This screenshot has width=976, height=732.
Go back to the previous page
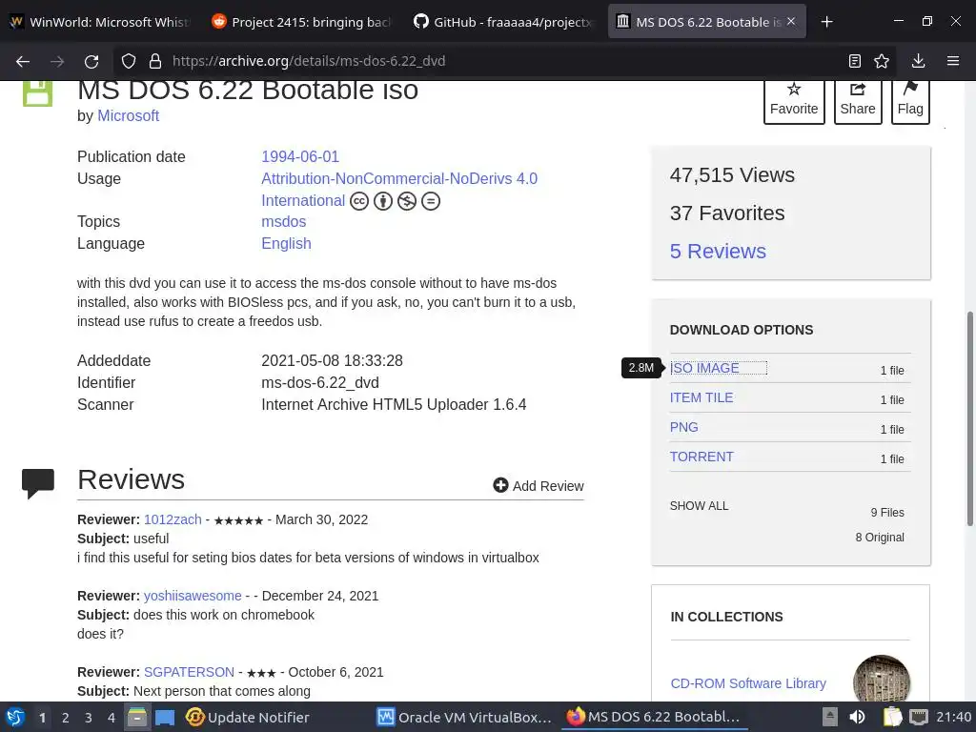23,61
